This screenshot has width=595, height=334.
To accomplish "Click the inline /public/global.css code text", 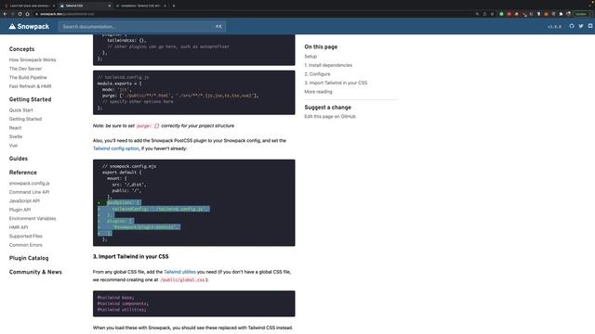I will pyautogui.click(x=182, y=280).
